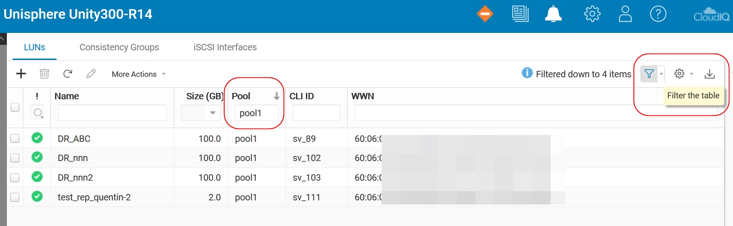Open the notifications bell icon

coord(553,14)
